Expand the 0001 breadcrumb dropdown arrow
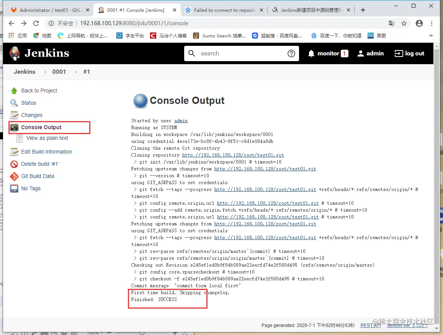 (76, 72)
